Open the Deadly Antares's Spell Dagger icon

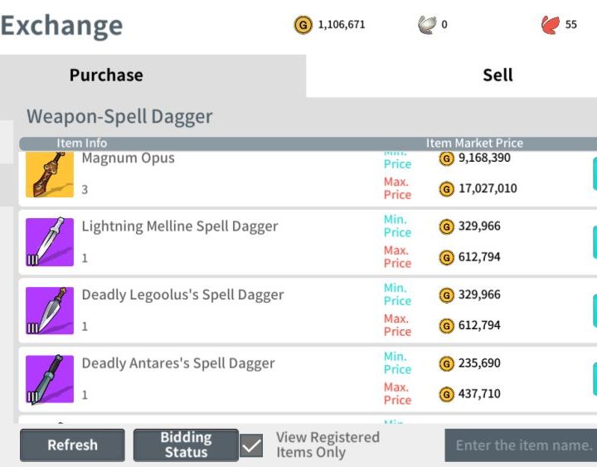50,379
